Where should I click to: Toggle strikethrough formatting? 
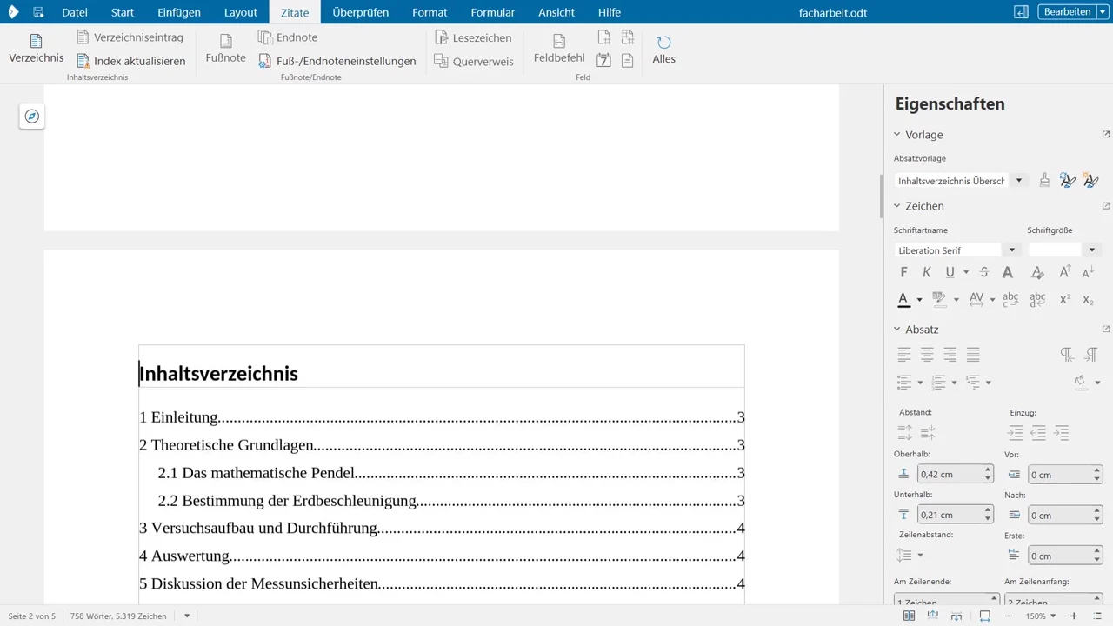984,273
